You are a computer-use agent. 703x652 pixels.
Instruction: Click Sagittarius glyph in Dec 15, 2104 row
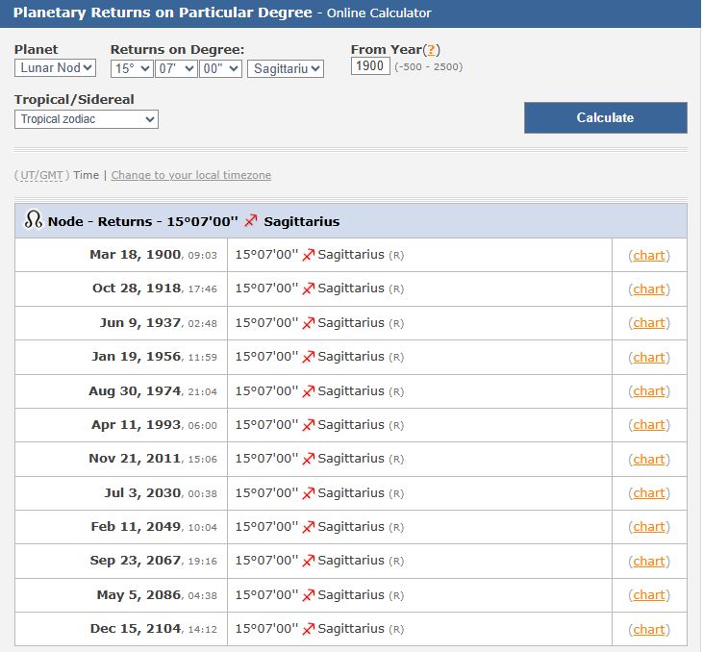click(x=309, y=629)
